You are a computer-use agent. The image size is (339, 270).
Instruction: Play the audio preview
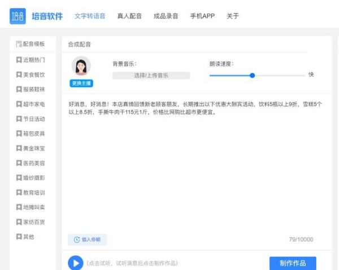click(76, 263)
